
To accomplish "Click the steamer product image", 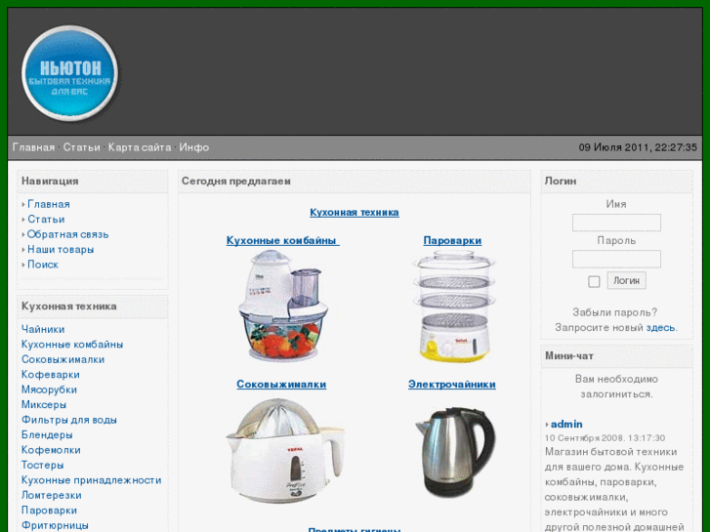I will pyautogui.click(x=454, y=307).
